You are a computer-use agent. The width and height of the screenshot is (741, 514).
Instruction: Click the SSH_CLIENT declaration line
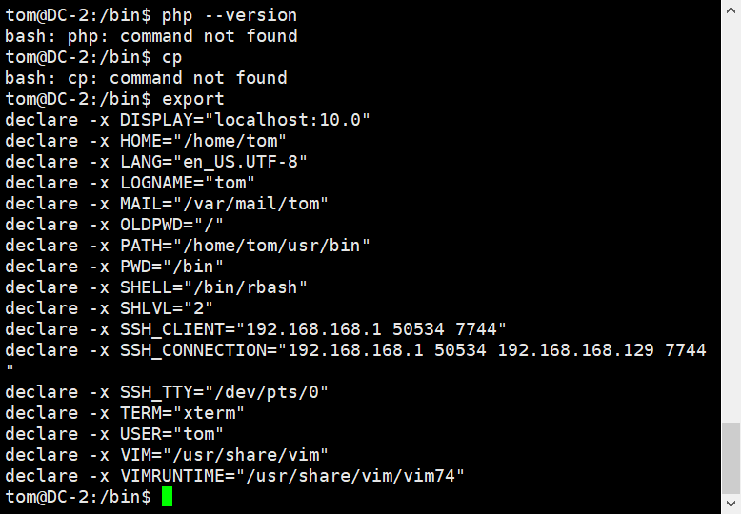[x=255, y=329]
